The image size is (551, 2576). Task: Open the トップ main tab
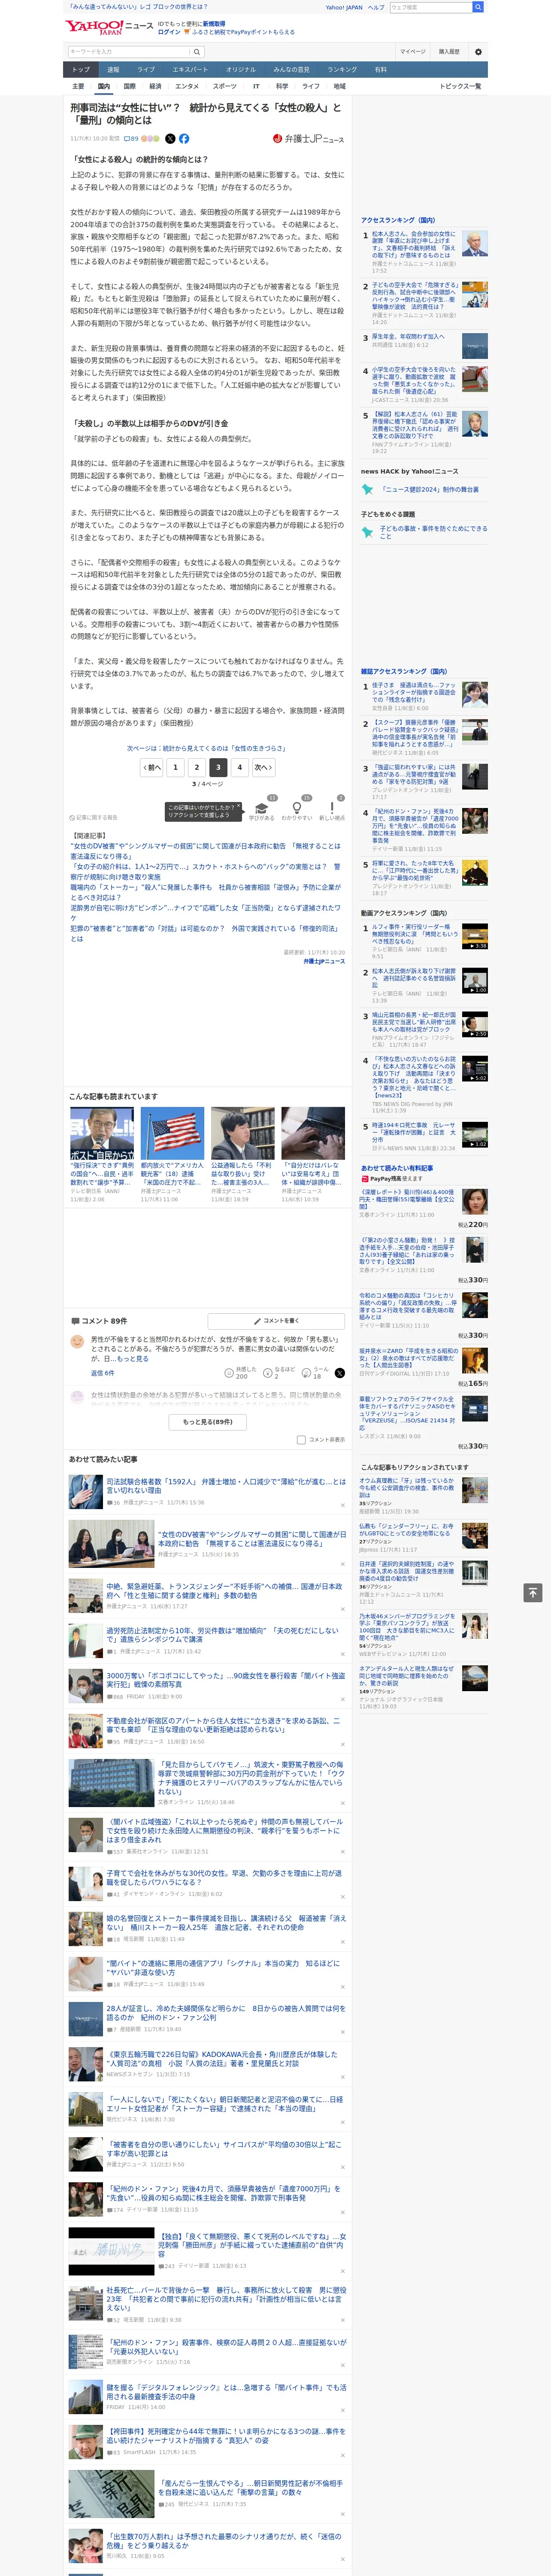coord(81,70)
